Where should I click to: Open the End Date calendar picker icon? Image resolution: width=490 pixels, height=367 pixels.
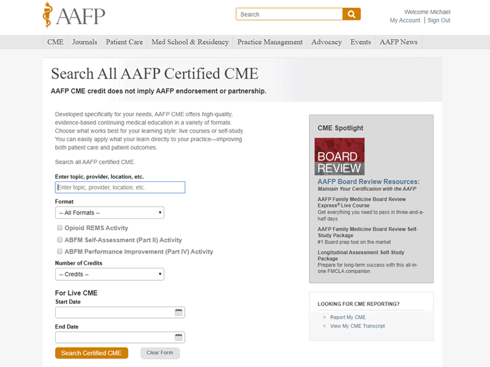tap(179, 338)
